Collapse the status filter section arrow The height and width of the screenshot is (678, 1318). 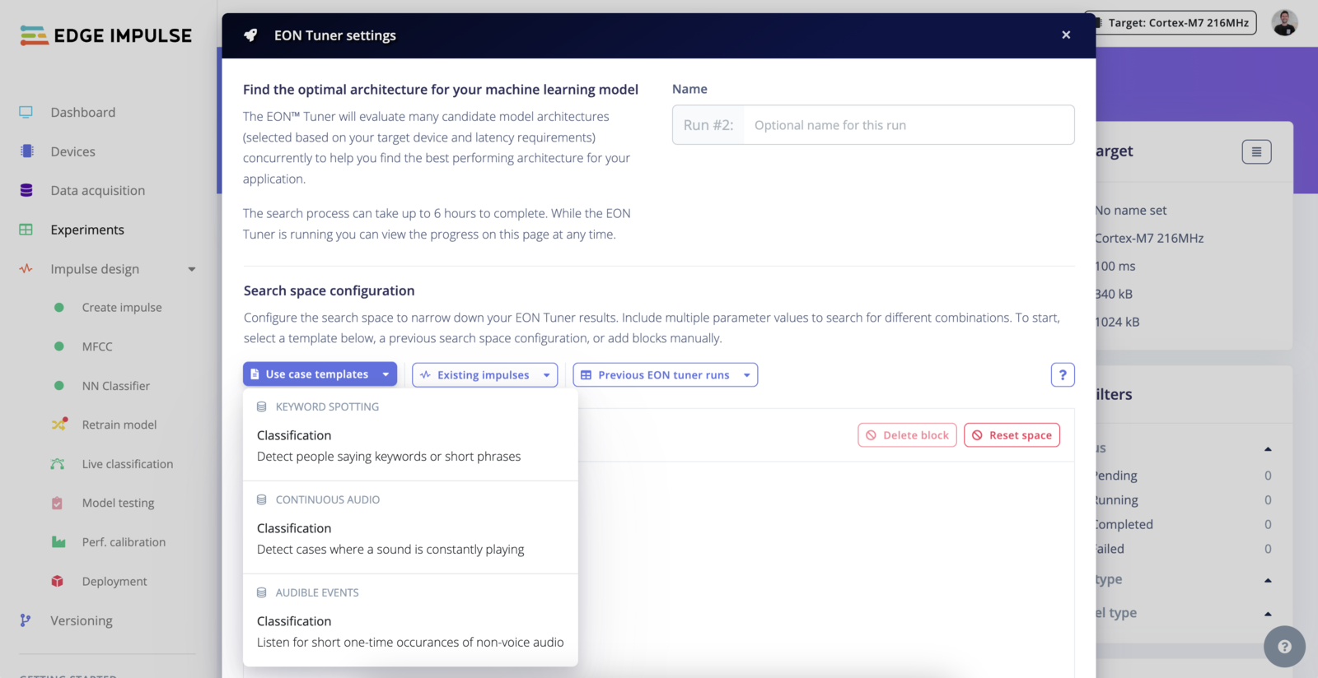point(1268,448)
